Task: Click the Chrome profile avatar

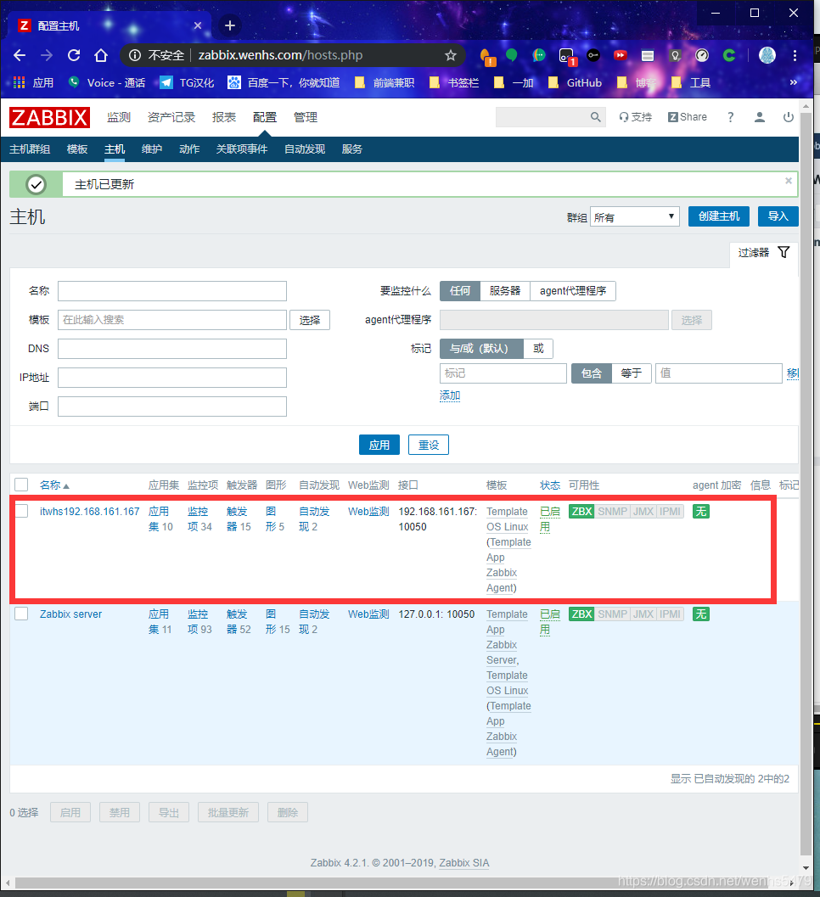Action: pos(767,55)
